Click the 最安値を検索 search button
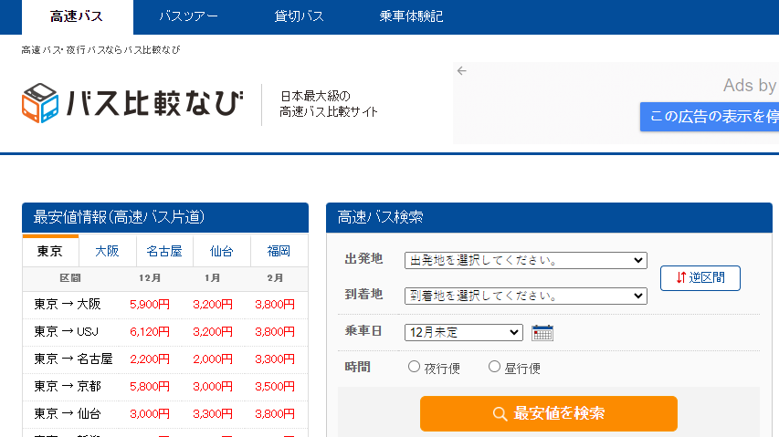This screenshot has height=437, width=779. pos(549,413)
